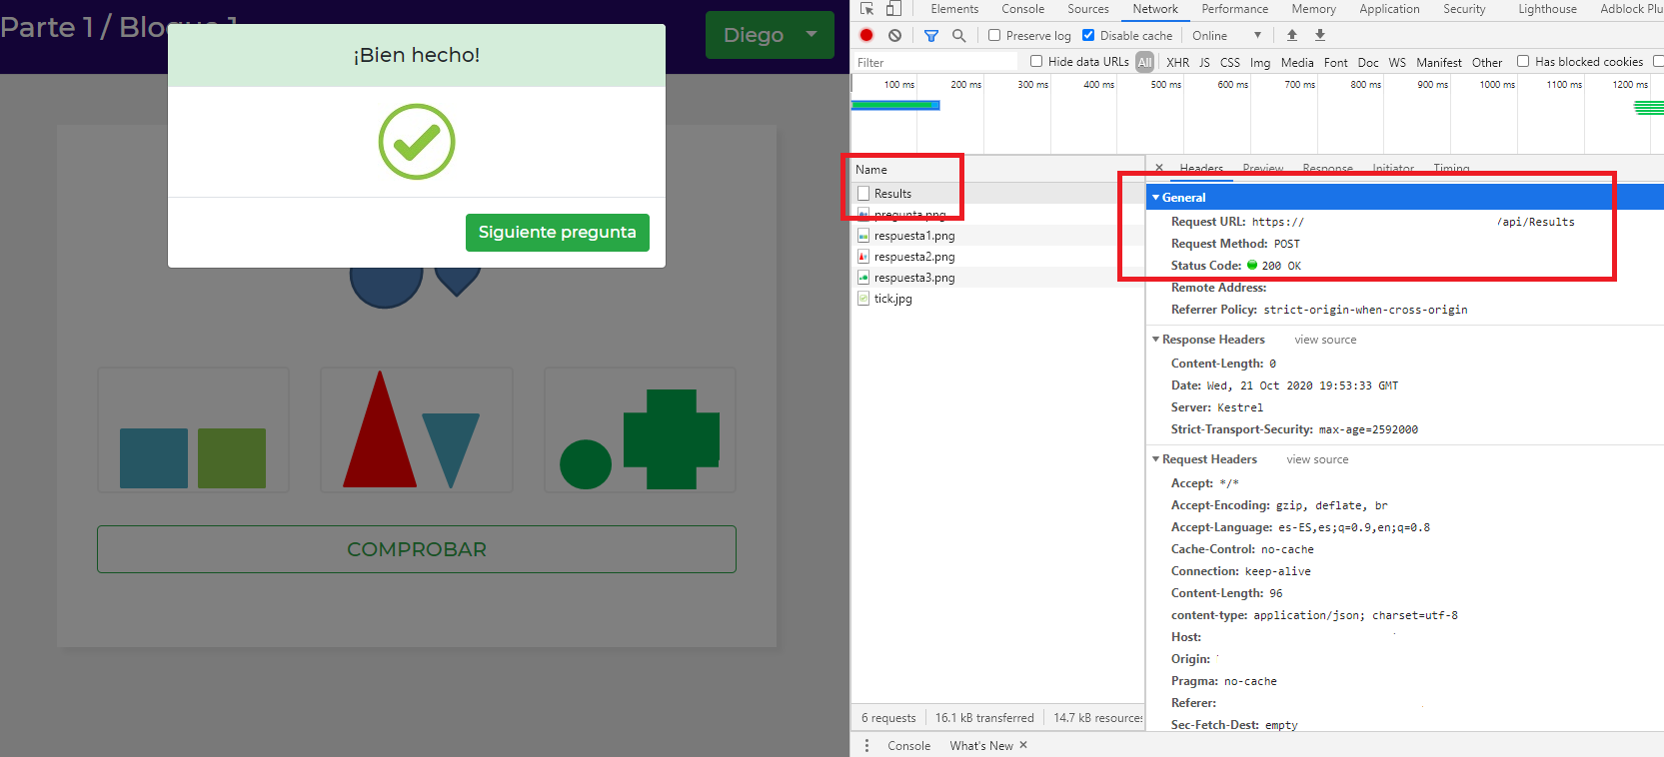This screenshot has height=757, width=1664.
Task: Click the blue request bar in timeline overview
Action: tap(895, 105)
